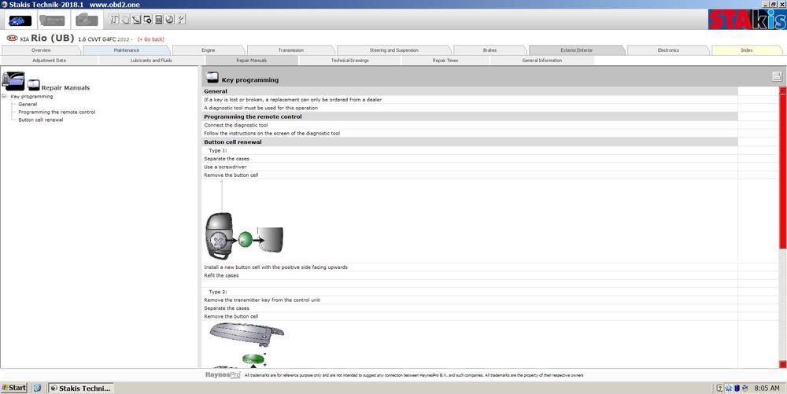Open the Maintenance tab

click(x=127, y=50)
